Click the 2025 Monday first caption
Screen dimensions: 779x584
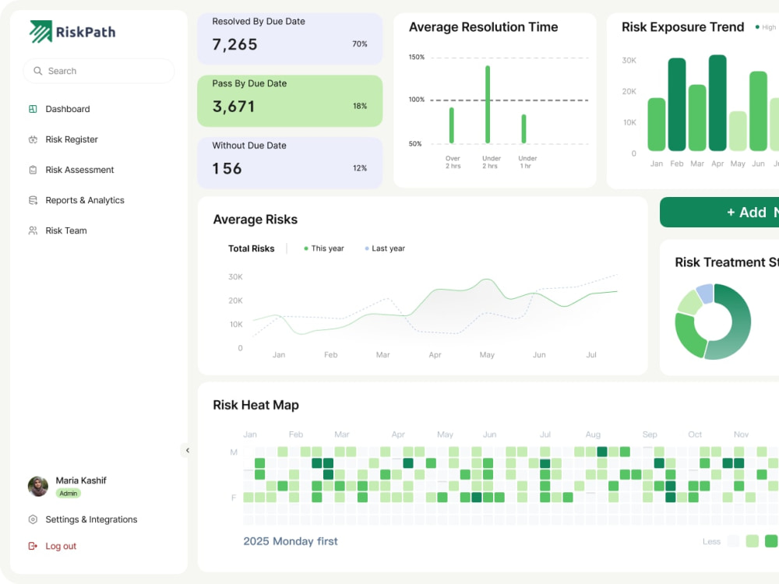(x=290, y=541)
